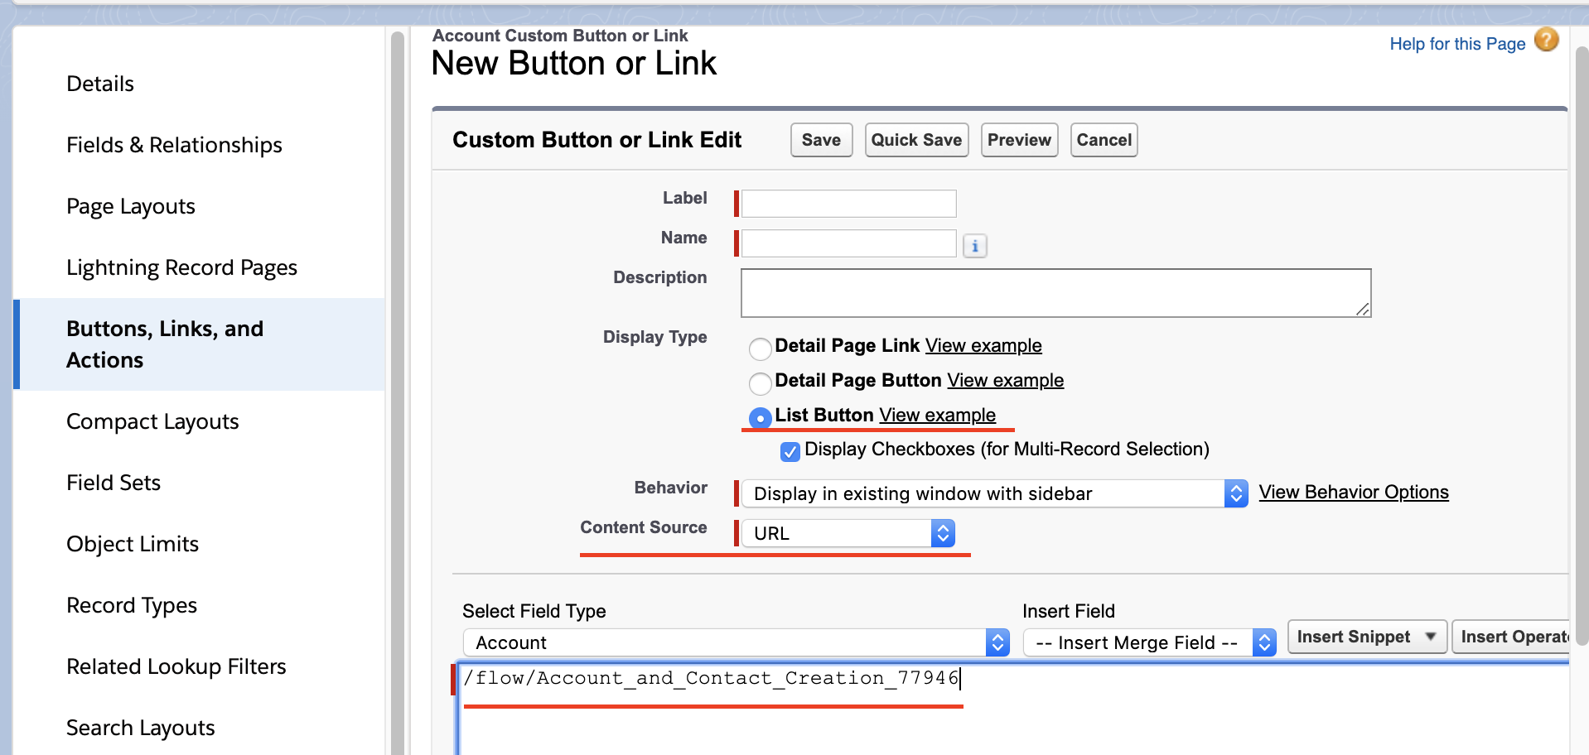Click into the Description text area
This screenshot has height=755, width=1589.
[x=1055, y=293]
